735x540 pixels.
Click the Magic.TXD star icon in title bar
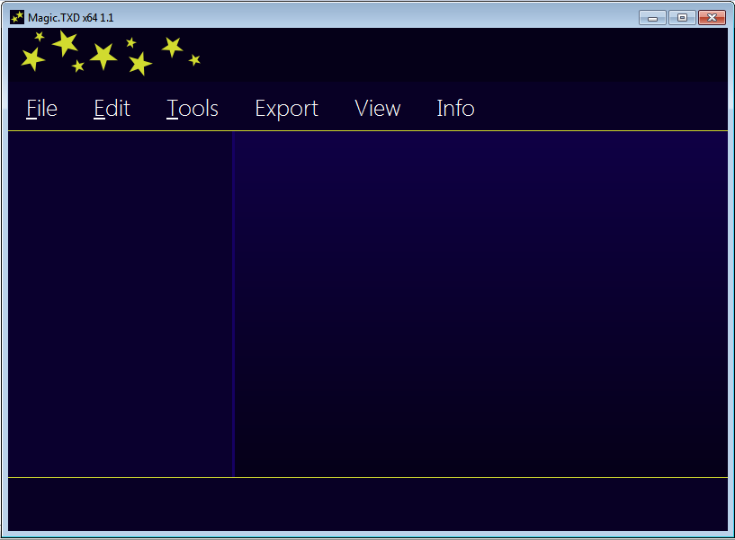tap(17, 17)
